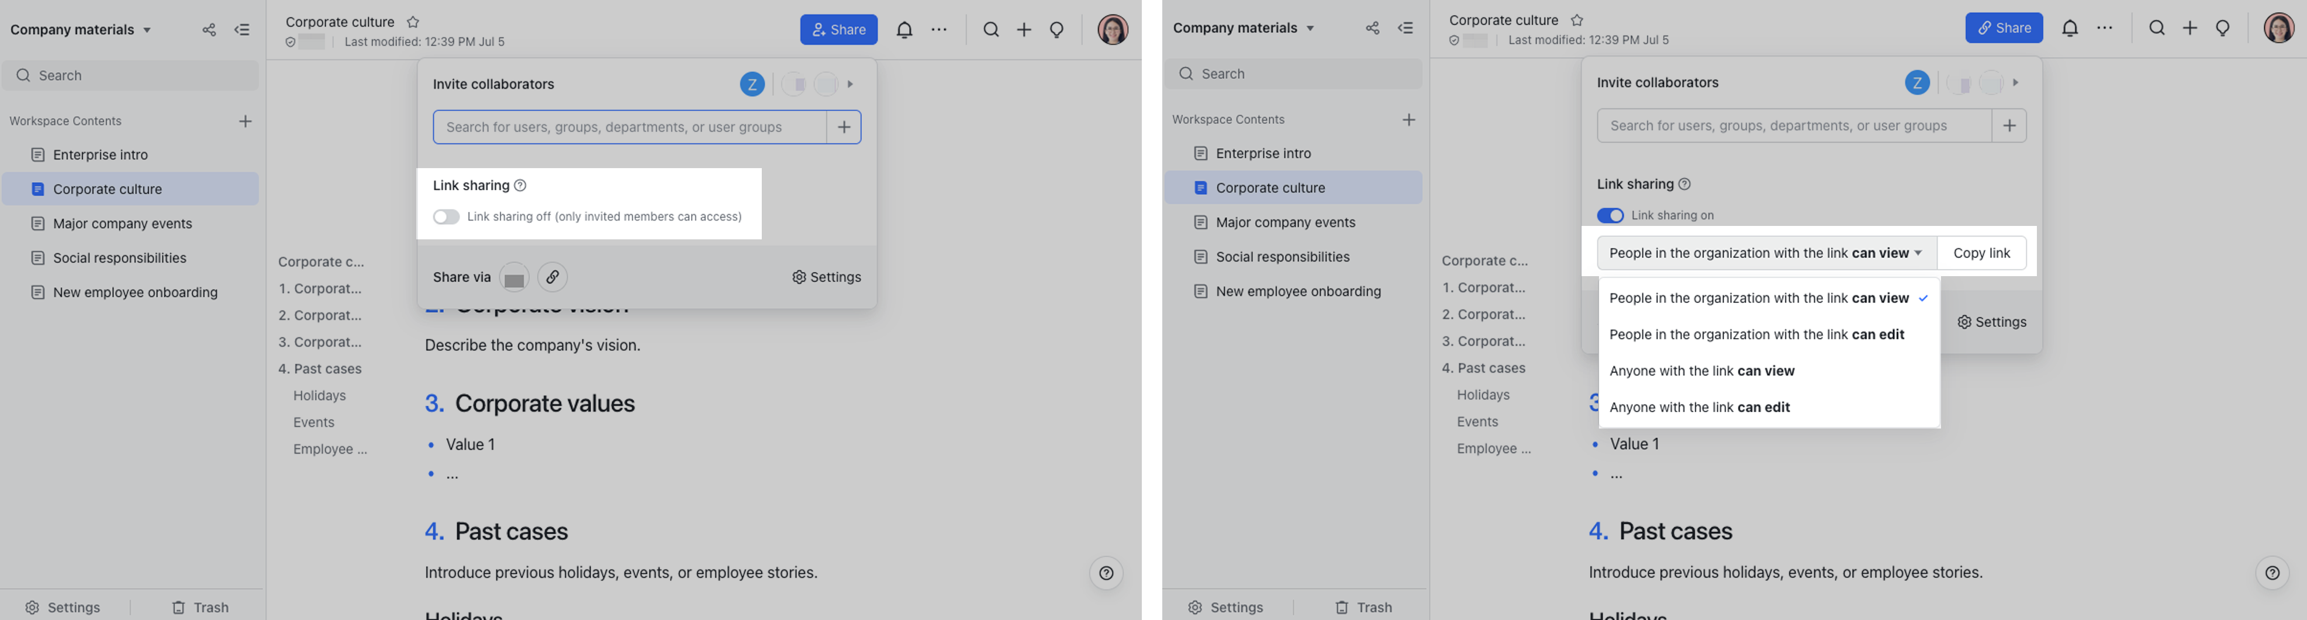Open Company materials dropdown in the link-sharing-off window
Viewport: 2307px width, 620px height.
tap(81, 30)
